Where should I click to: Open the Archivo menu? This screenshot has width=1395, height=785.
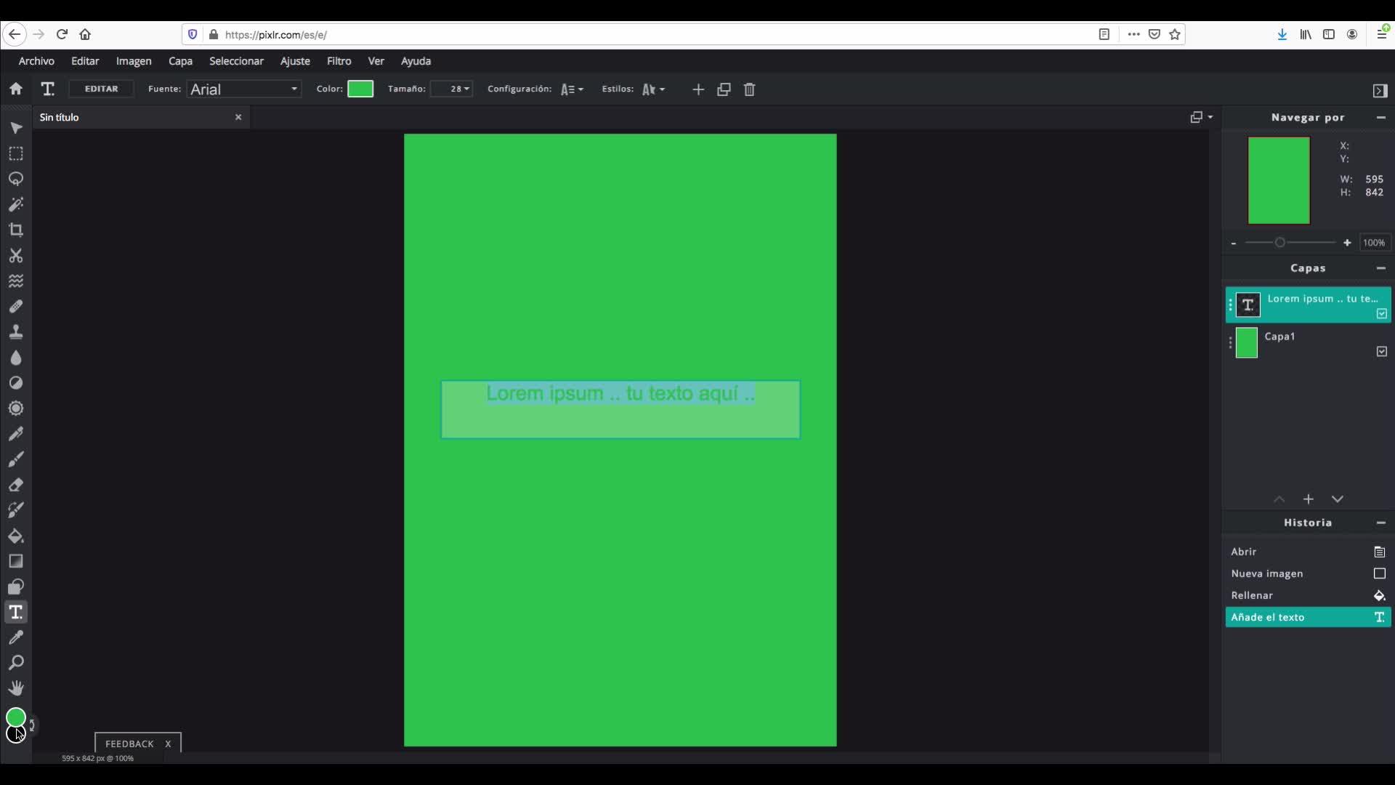tap(36, 61)
